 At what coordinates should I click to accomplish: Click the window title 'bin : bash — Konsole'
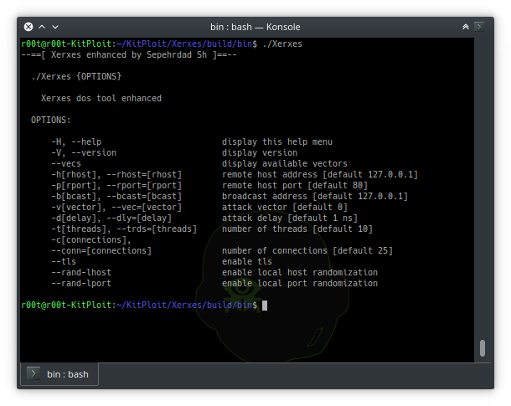click(x=255, y=27)
